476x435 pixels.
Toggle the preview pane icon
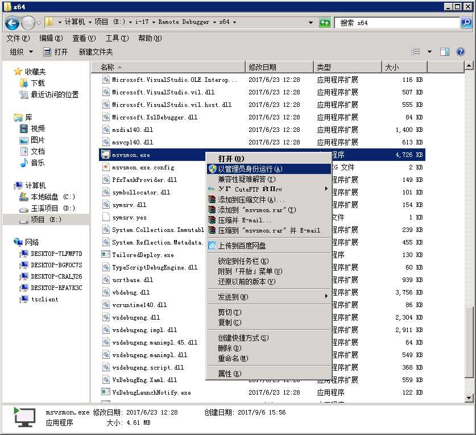445,52
